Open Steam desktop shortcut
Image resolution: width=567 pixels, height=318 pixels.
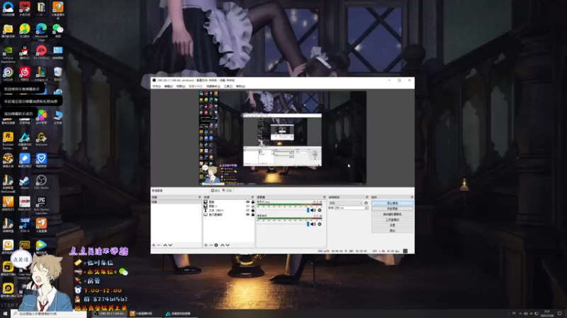click(x=25, y=182)
